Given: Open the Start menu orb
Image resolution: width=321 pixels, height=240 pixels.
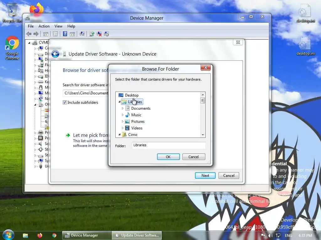Looking at the screenshot, I should [x=8, y=235].
